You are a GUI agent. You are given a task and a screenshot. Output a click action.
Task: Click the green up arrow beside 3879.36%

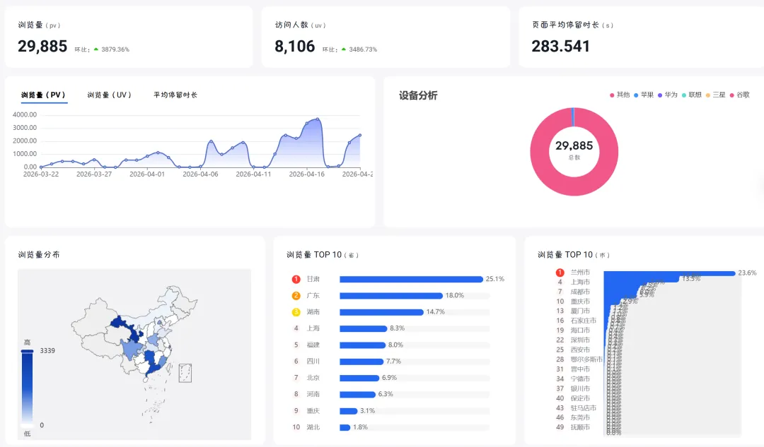click(x=96, y=49)
